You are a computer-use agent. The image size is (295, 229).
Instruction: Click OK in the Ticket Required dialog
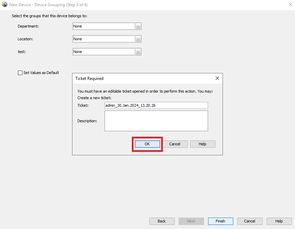point(147,144)
